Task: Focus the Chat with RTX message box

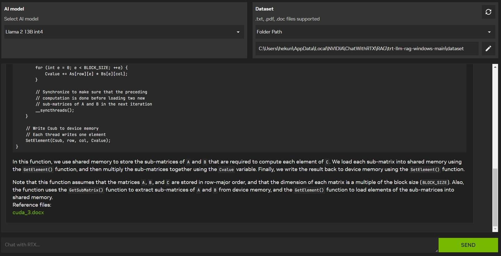Action: pos(220,245)
